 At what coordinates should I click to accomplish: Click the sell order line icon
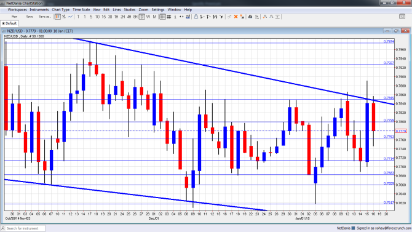point(208,17)
